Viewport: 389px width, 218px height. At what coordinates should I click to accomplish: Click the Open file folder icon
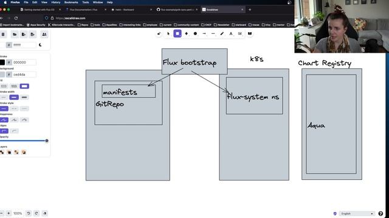coord(15,35)
